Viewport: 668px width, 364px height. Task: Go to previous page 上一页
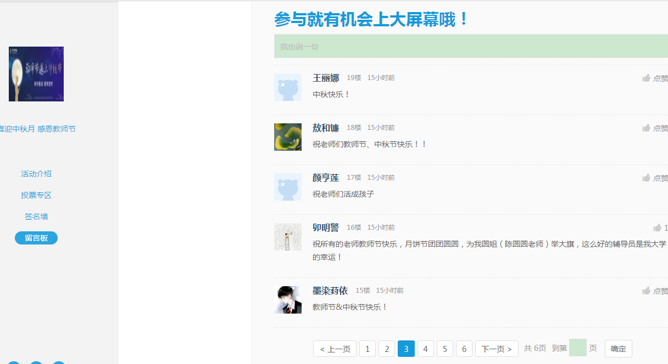[335, 349]
